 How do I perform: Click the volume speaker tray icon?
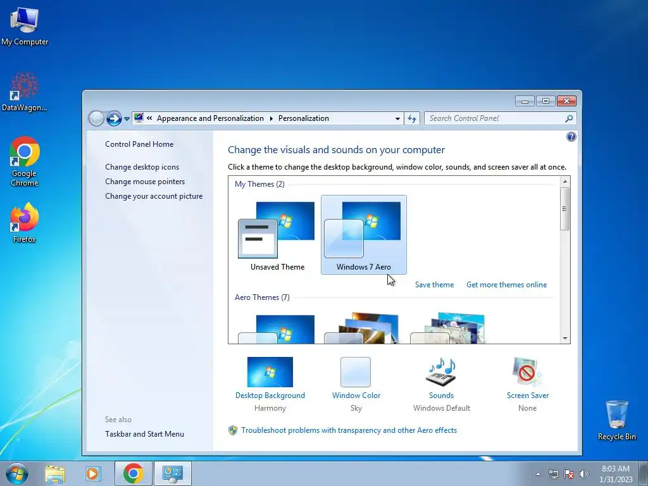pos(584,474)
